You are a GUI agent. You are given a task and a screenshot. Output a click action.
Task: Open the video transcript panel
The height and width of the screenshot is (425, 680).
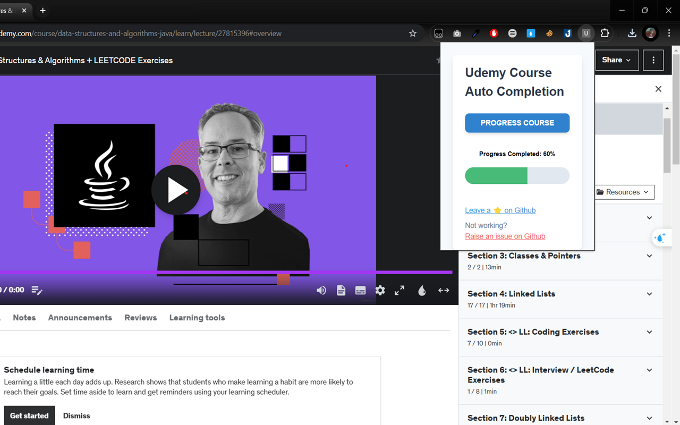pos(341,290)
